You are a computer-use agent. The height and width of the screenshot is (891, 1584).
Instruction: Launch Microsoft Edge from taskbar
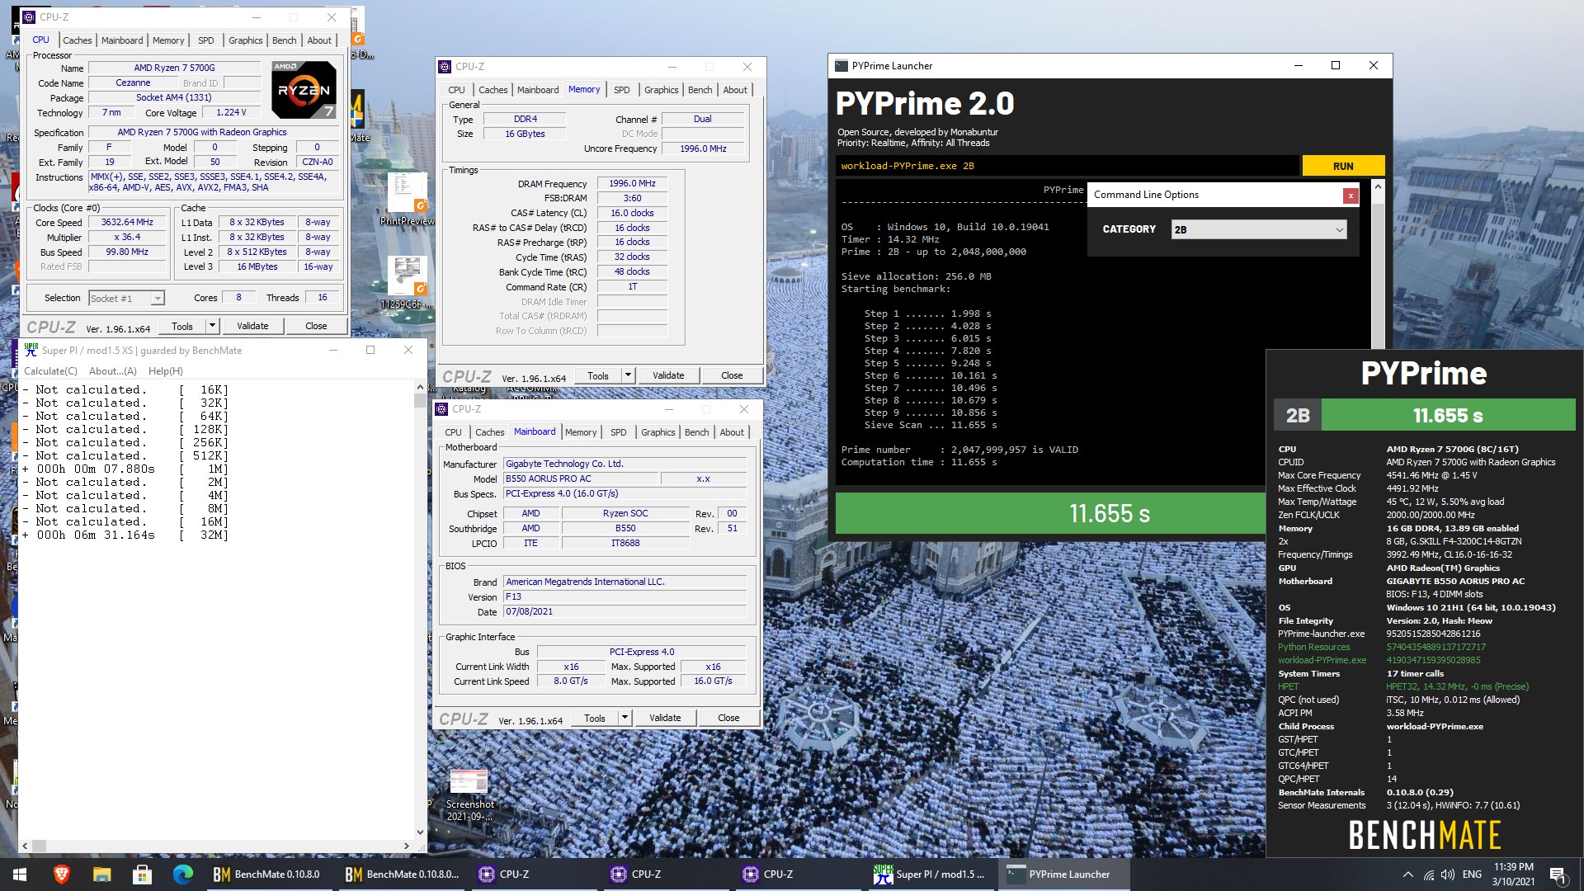pyautogui.click(x=182, y=874)
